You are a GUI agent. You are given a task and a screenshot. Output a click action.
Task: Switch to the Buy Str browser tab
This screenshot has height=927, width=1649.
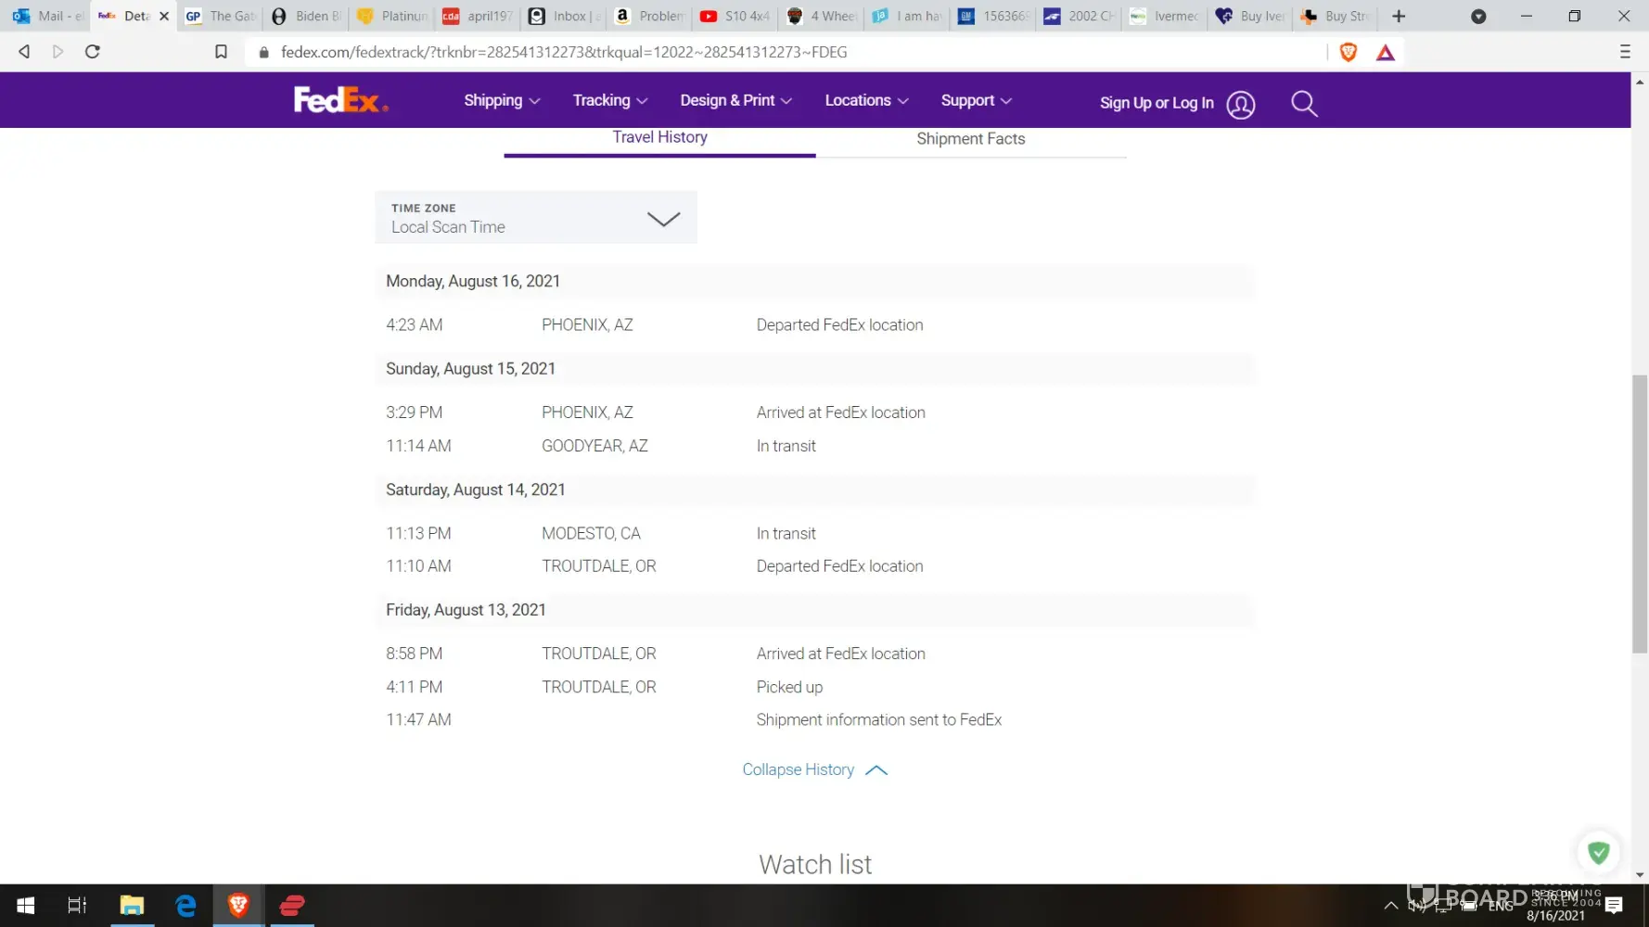[x=1334, y=16]
